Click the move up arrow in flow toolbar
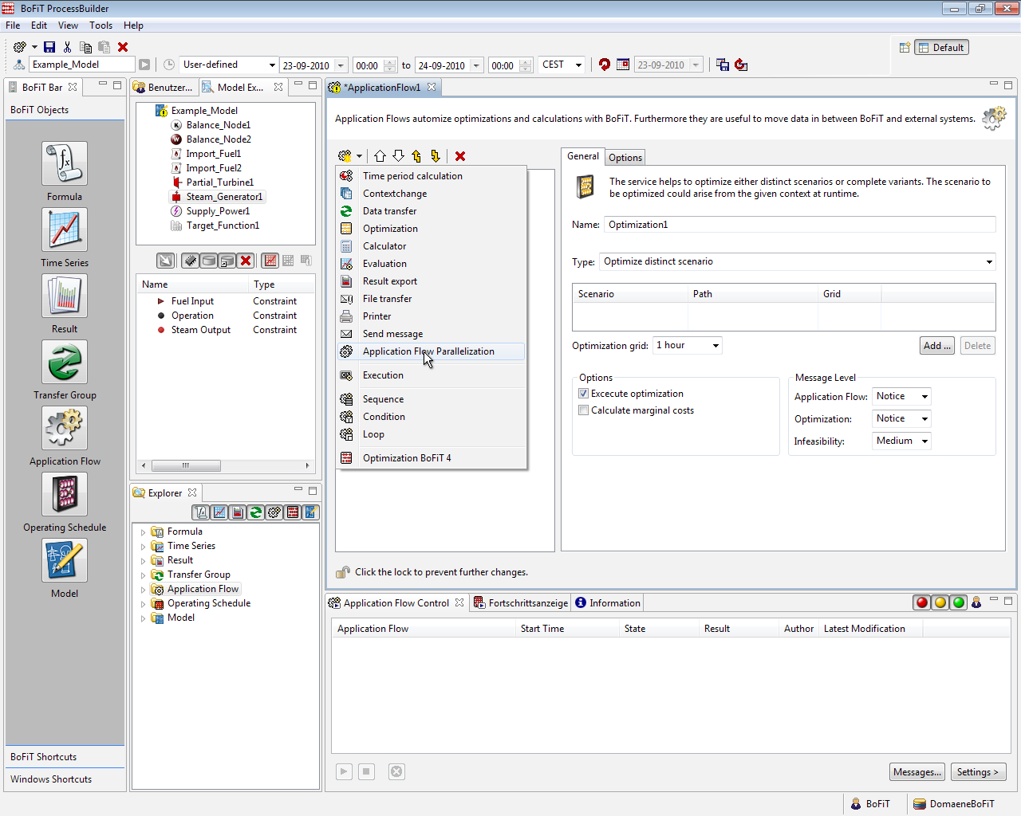The width and height of the screenshot is (1021, 816). point(380,156)
